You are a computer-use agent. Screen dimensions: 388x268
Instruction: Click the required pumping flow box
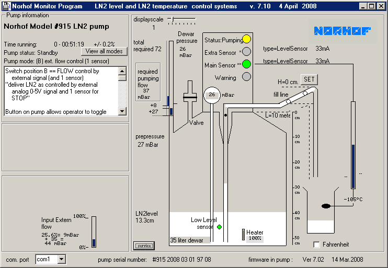click(x=148, y=82)
